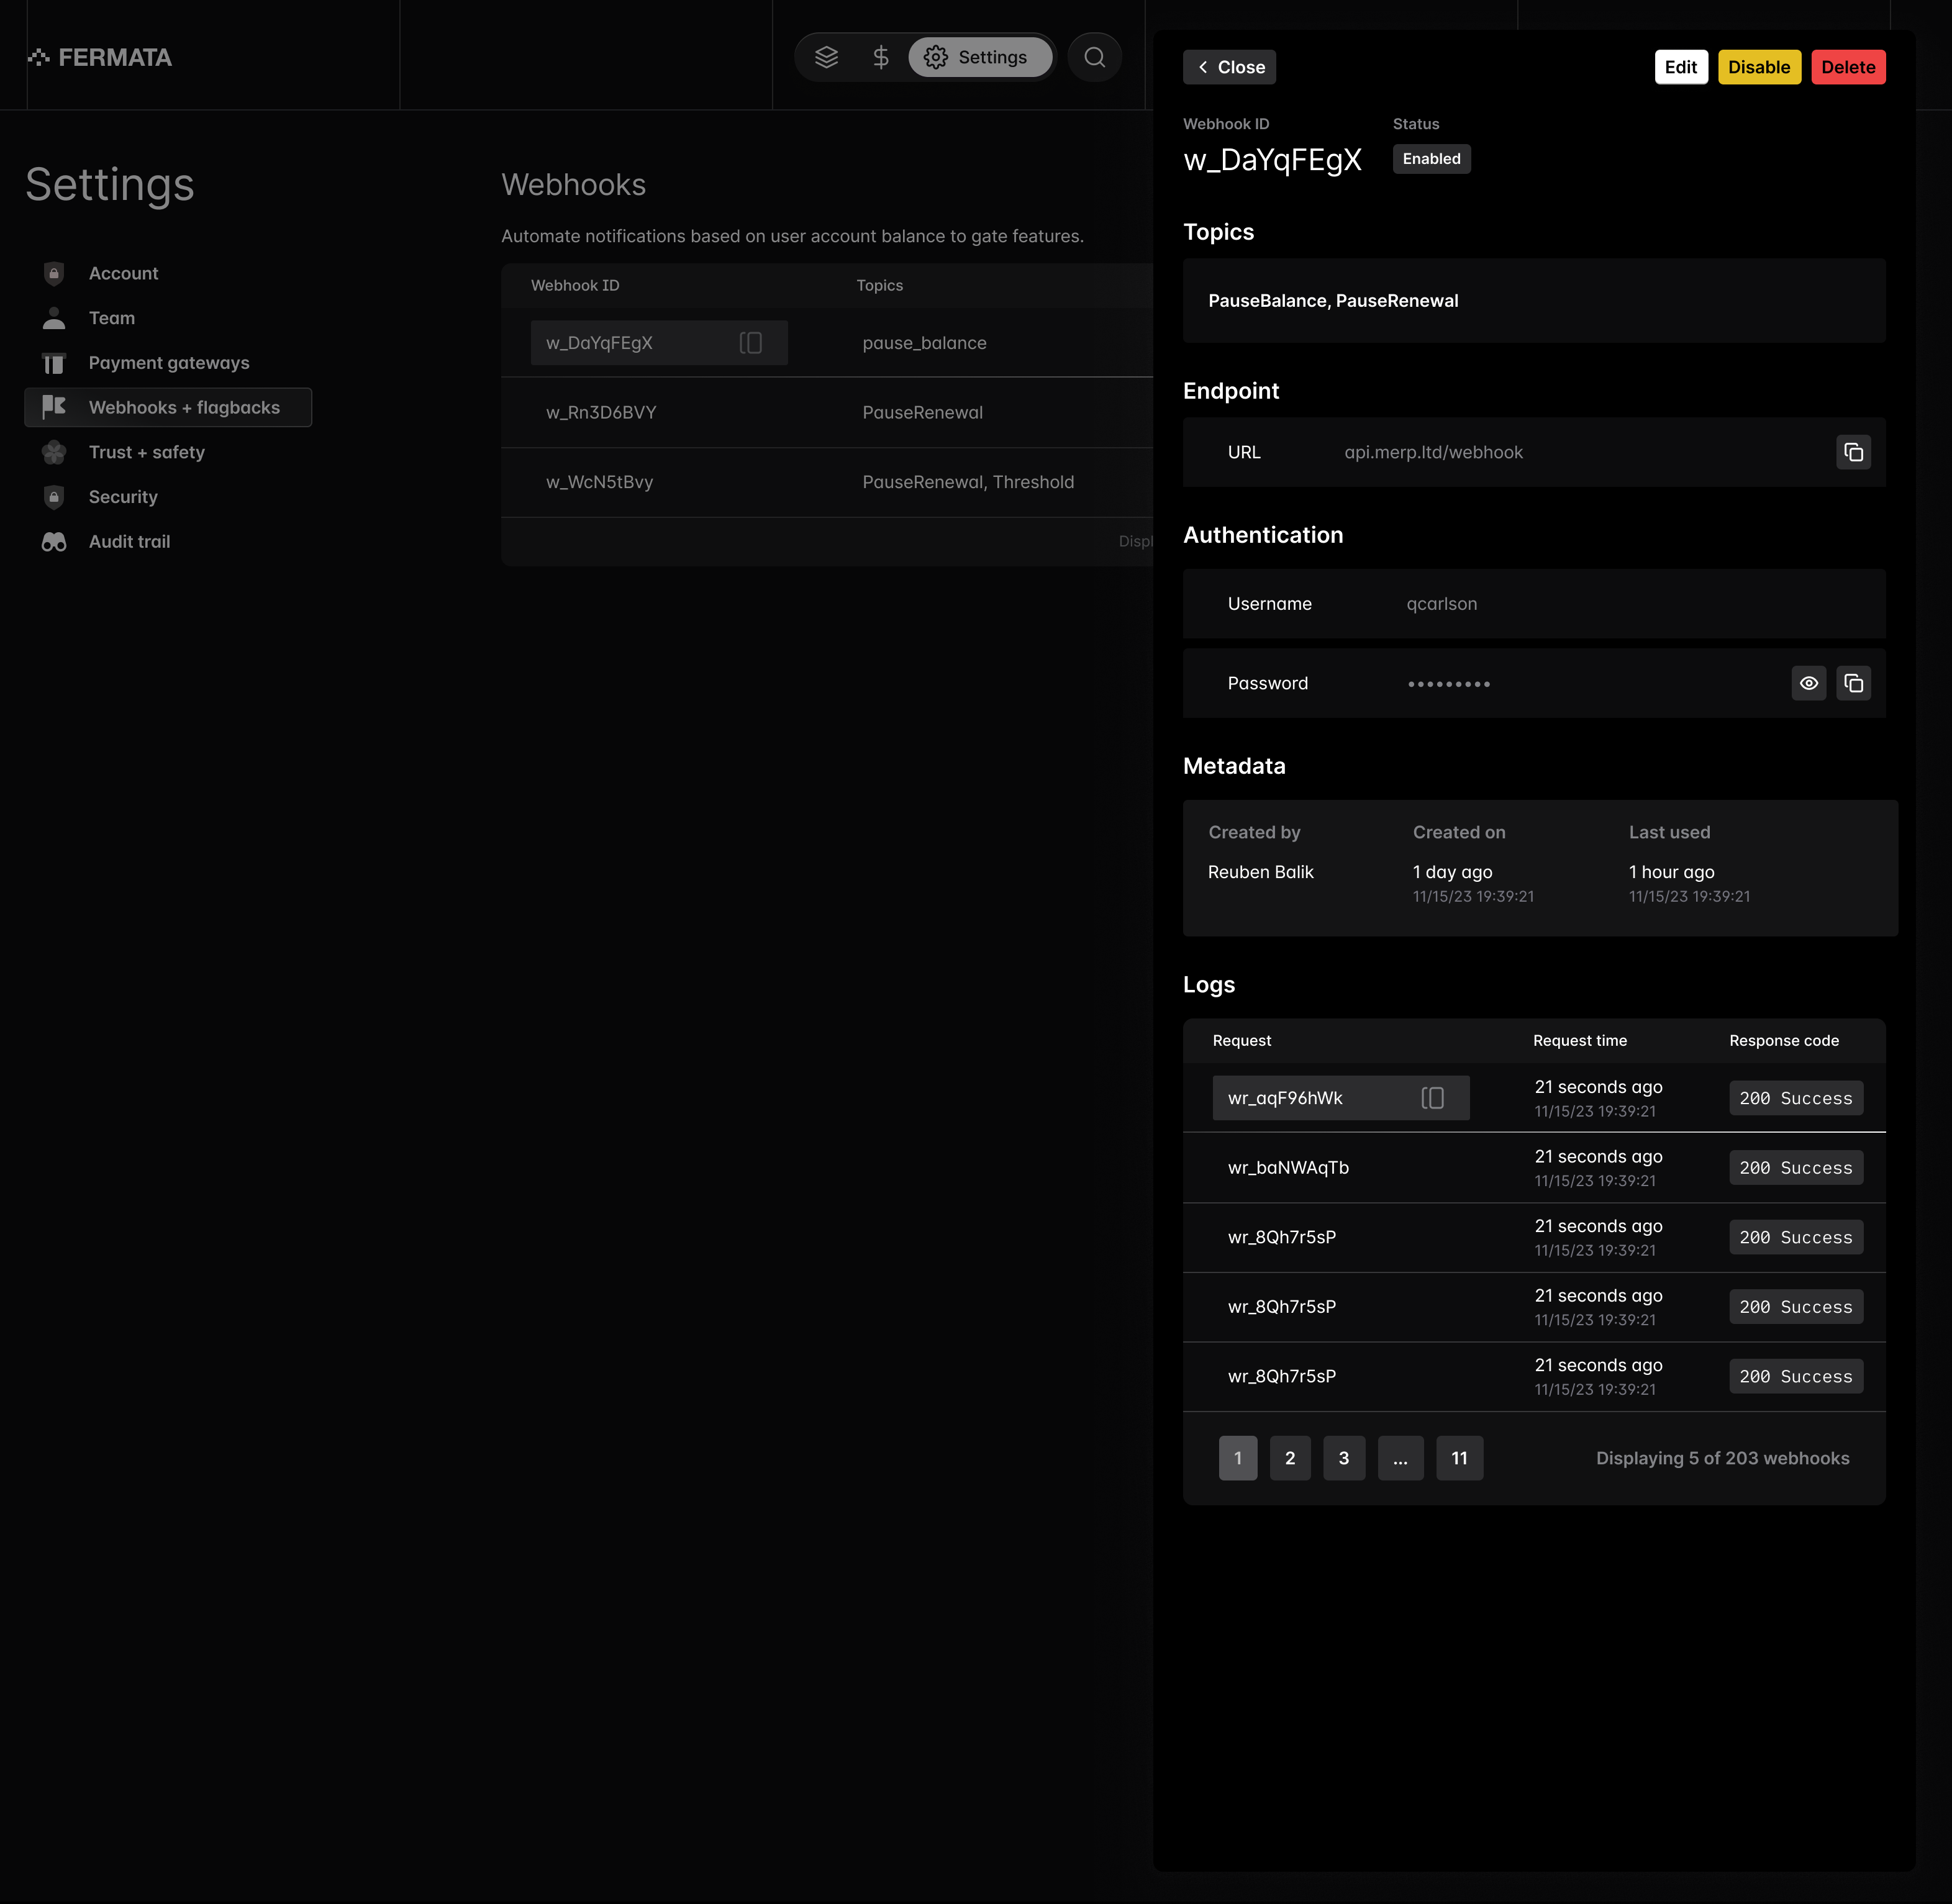Go to logs page 3

[1344, 1458]
